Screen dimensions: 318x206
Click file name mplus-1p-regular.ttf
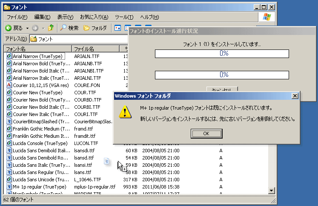click(95, 187)
